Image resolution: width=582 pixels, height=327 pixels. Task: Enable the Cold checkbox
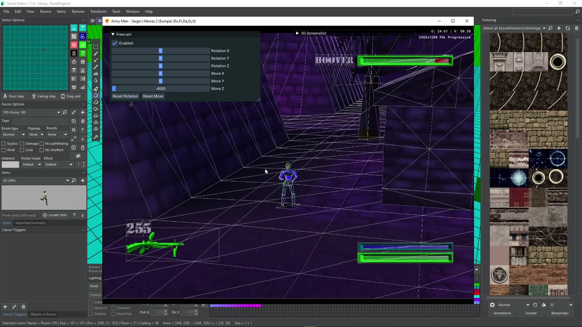click(x=22, y=150)
